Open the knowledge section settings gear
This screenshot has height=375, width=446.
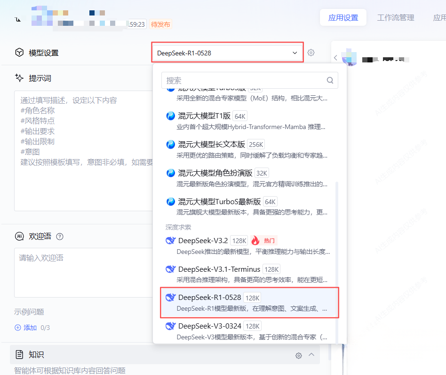point(298,355)
